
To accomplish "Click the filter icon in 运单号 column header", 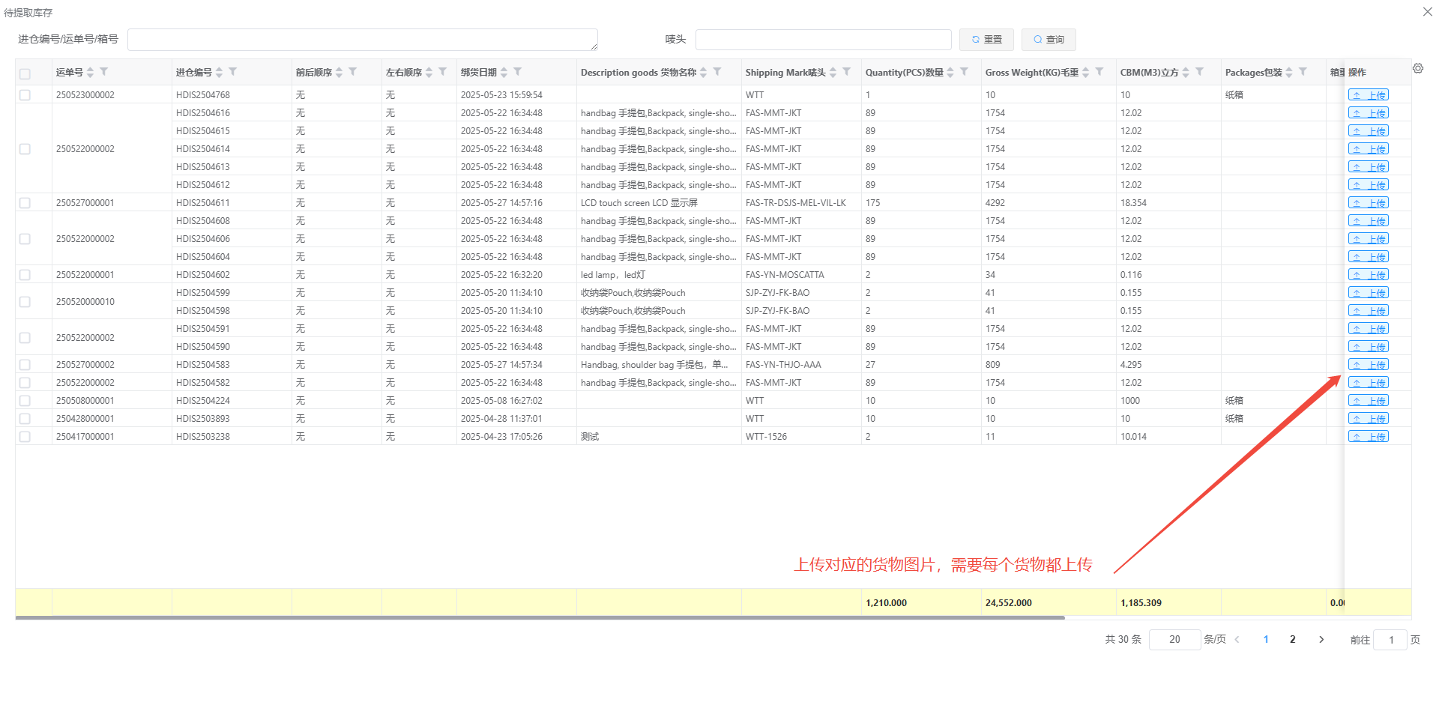I will 104,72.
